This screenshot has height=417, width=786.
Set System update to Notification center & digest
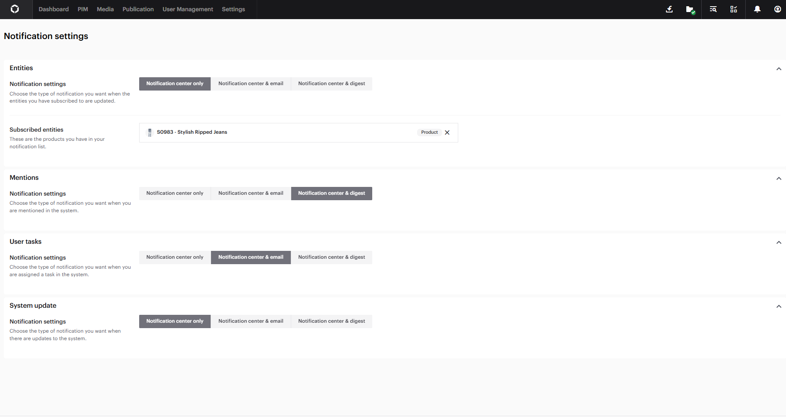coord(331,321)
